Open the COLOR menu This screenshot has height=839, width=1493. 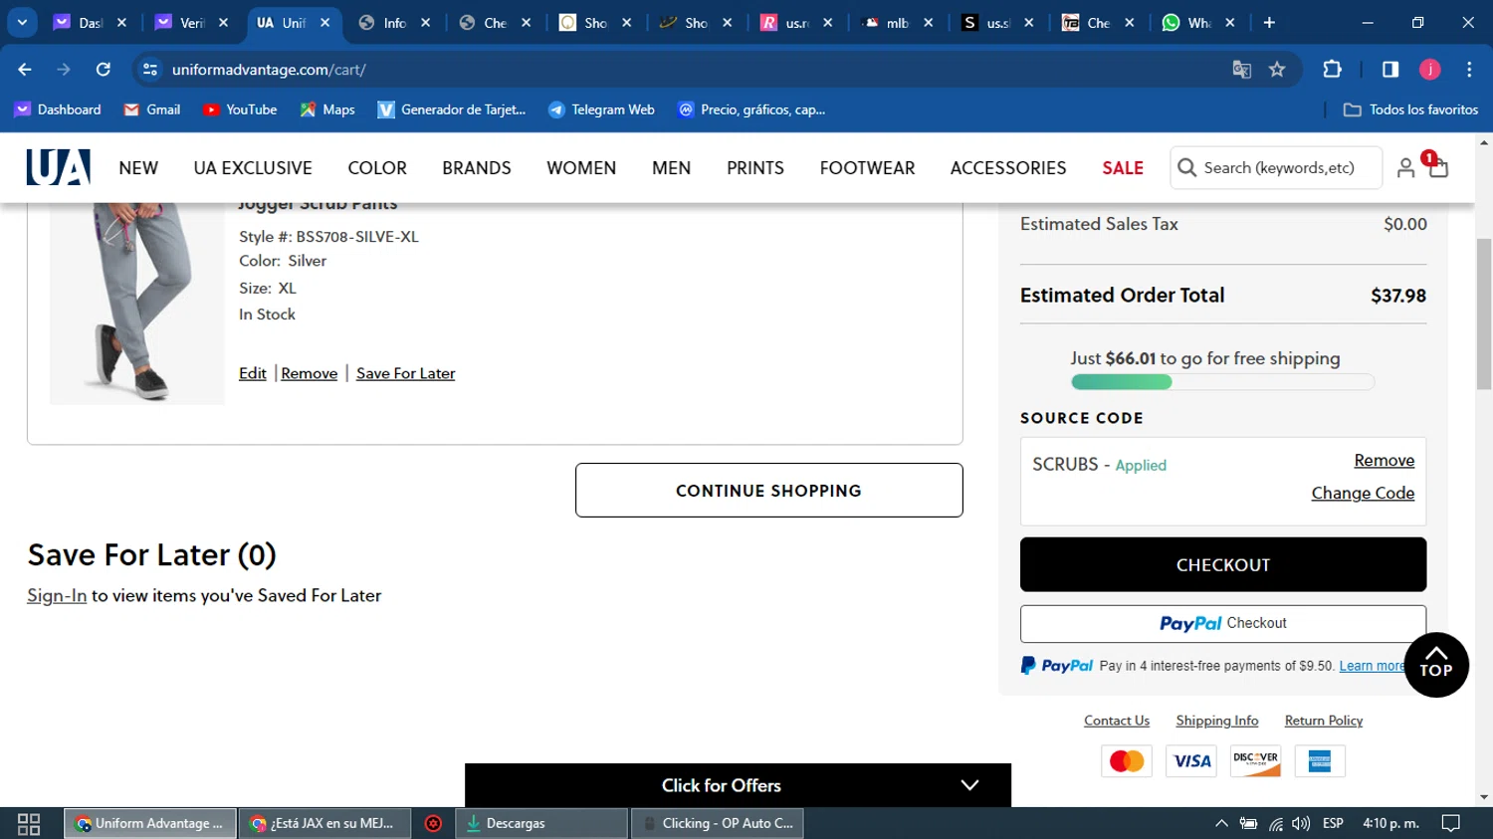pyautogui.click(x=377, y=168)
